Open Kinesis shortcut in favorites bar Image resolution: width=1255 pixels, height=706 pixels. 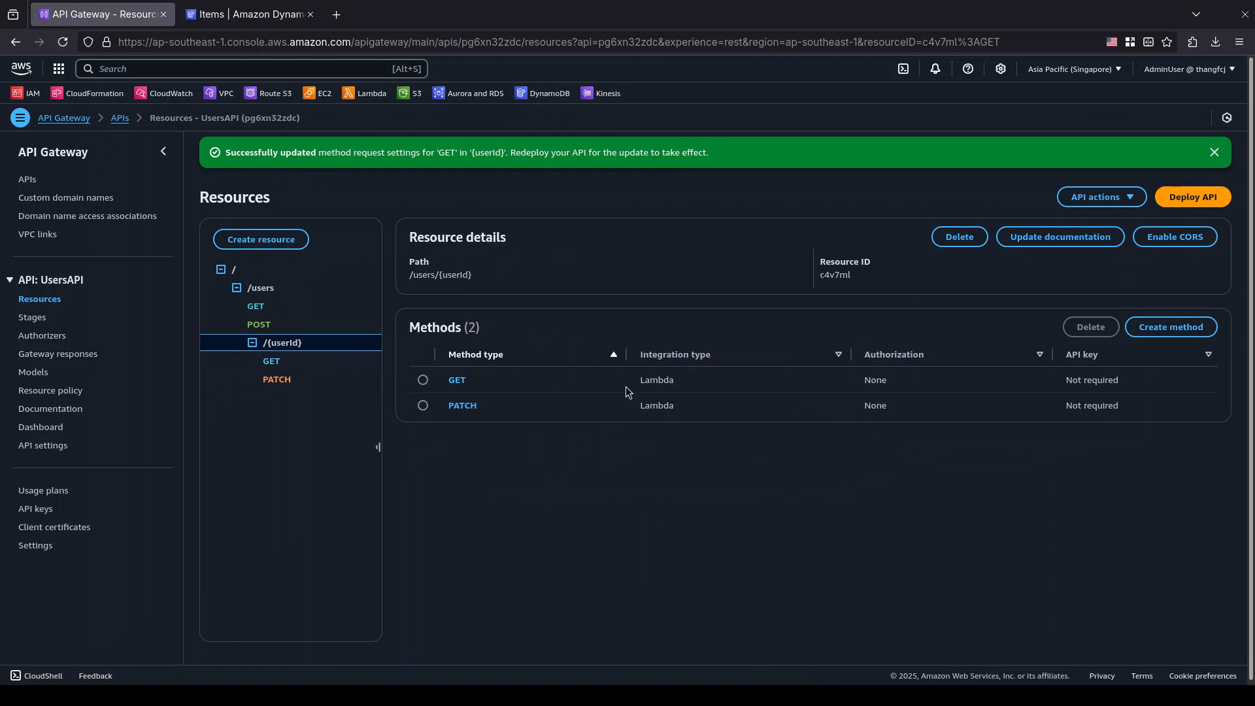point(601,93)
